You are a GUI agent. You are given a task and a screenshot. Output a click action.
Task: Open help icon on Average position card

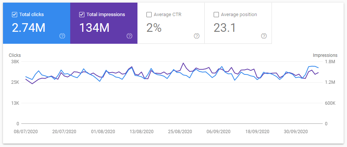point(264,36)
